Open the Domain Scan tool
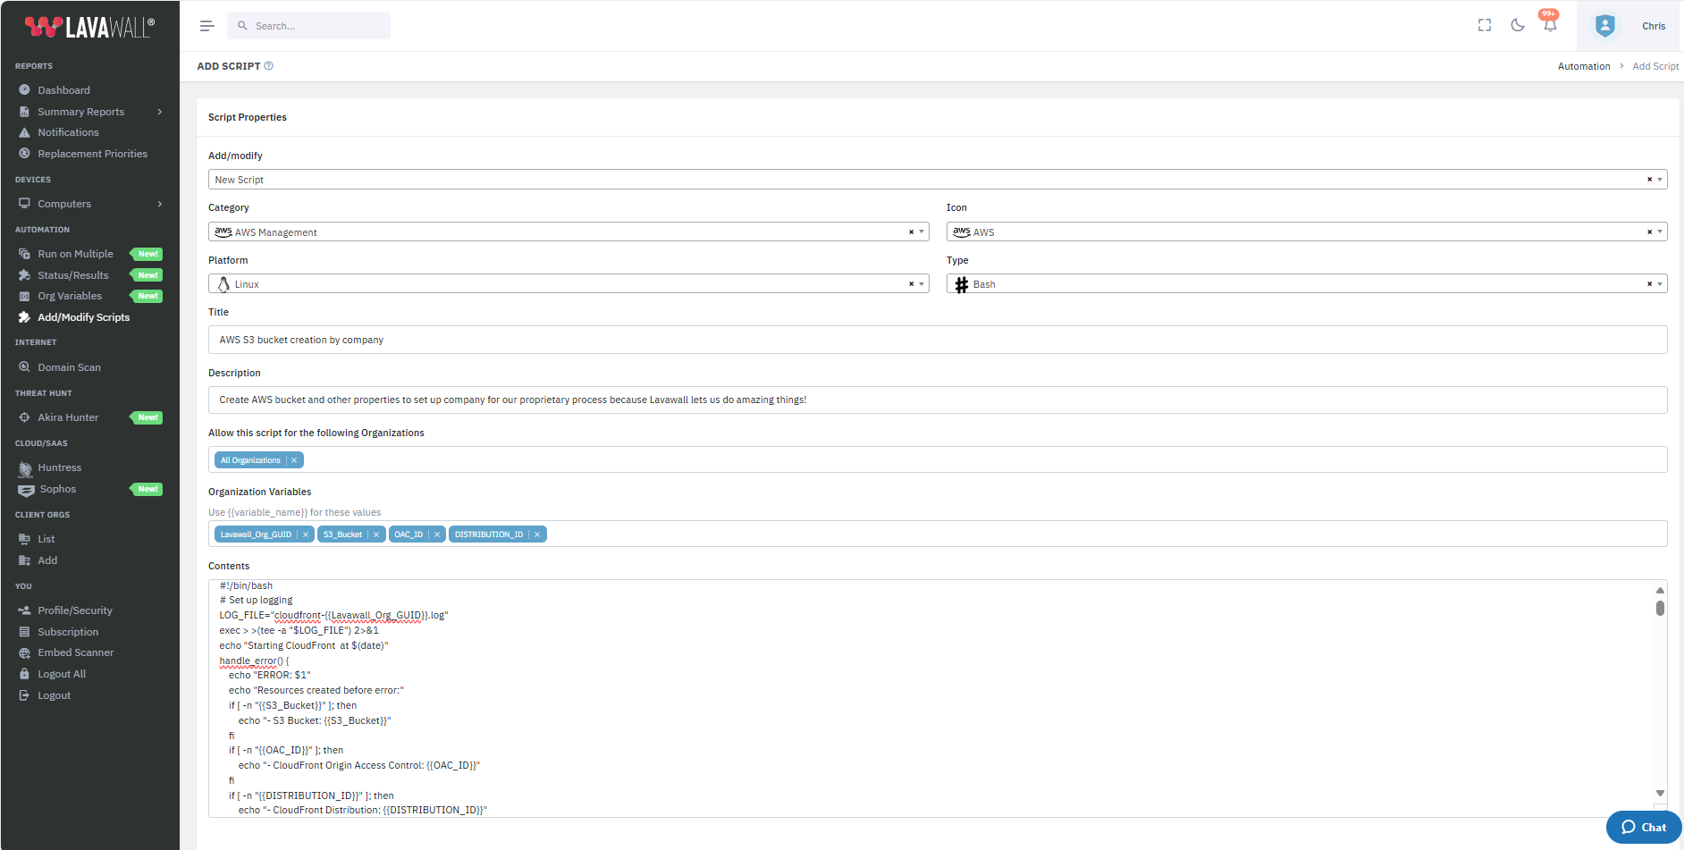1684x850 pixels. pos(69,366)
